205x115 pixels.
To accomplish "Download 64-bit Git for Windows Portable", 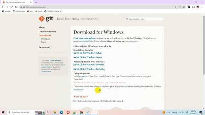I will coord(89,69).
